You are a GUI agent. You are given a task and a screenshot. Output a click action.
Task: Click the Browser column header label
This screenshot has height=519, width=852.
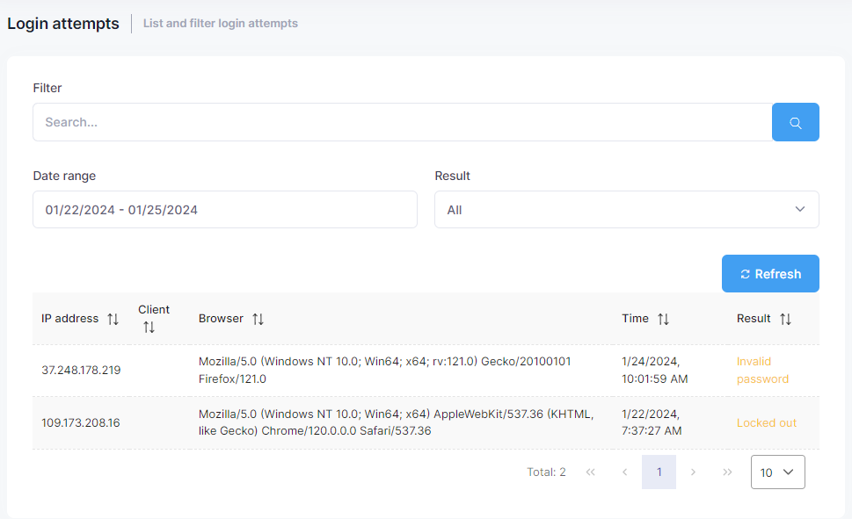(221, 319)
